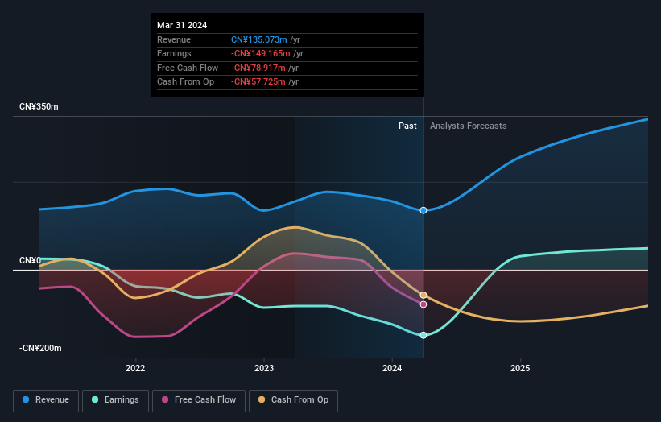Click the 2022 x-axis label

click(x=135, y=369)
